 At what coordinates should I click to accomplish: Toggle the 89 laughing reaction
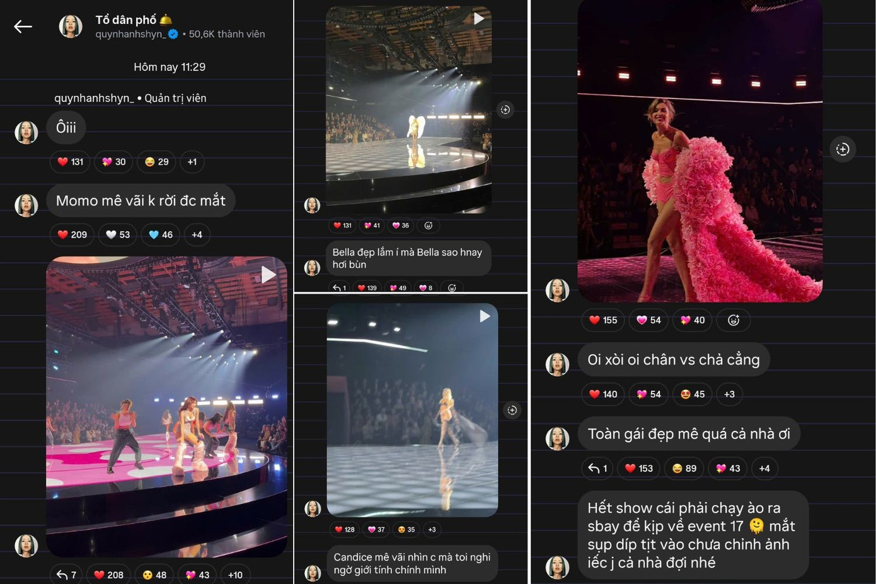(684, 468)
